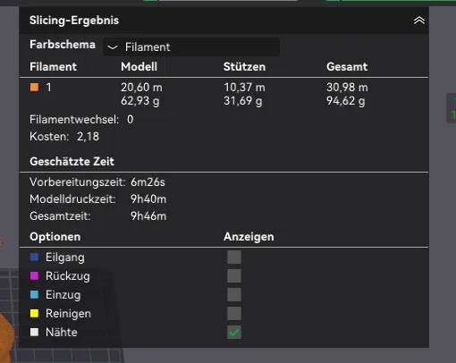The width and height of the screenshot is (456, 363).
Task: Click the Slicing-Ergebnis panel title
Action: pos(74,21)
